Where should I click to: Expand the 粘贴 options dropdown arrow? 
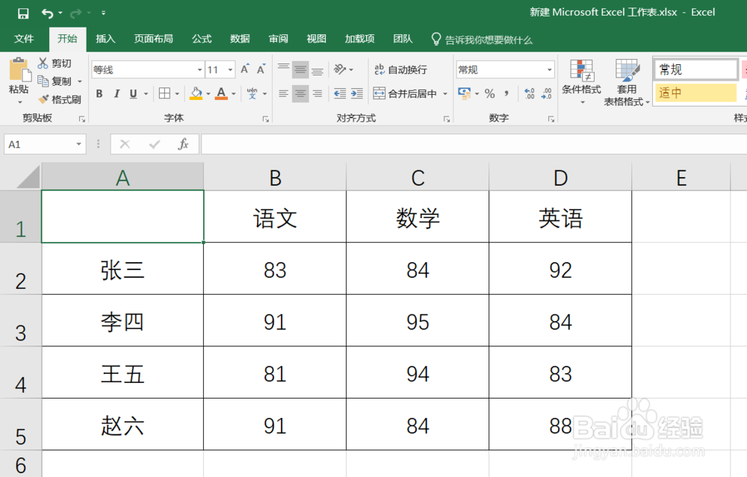19,102
